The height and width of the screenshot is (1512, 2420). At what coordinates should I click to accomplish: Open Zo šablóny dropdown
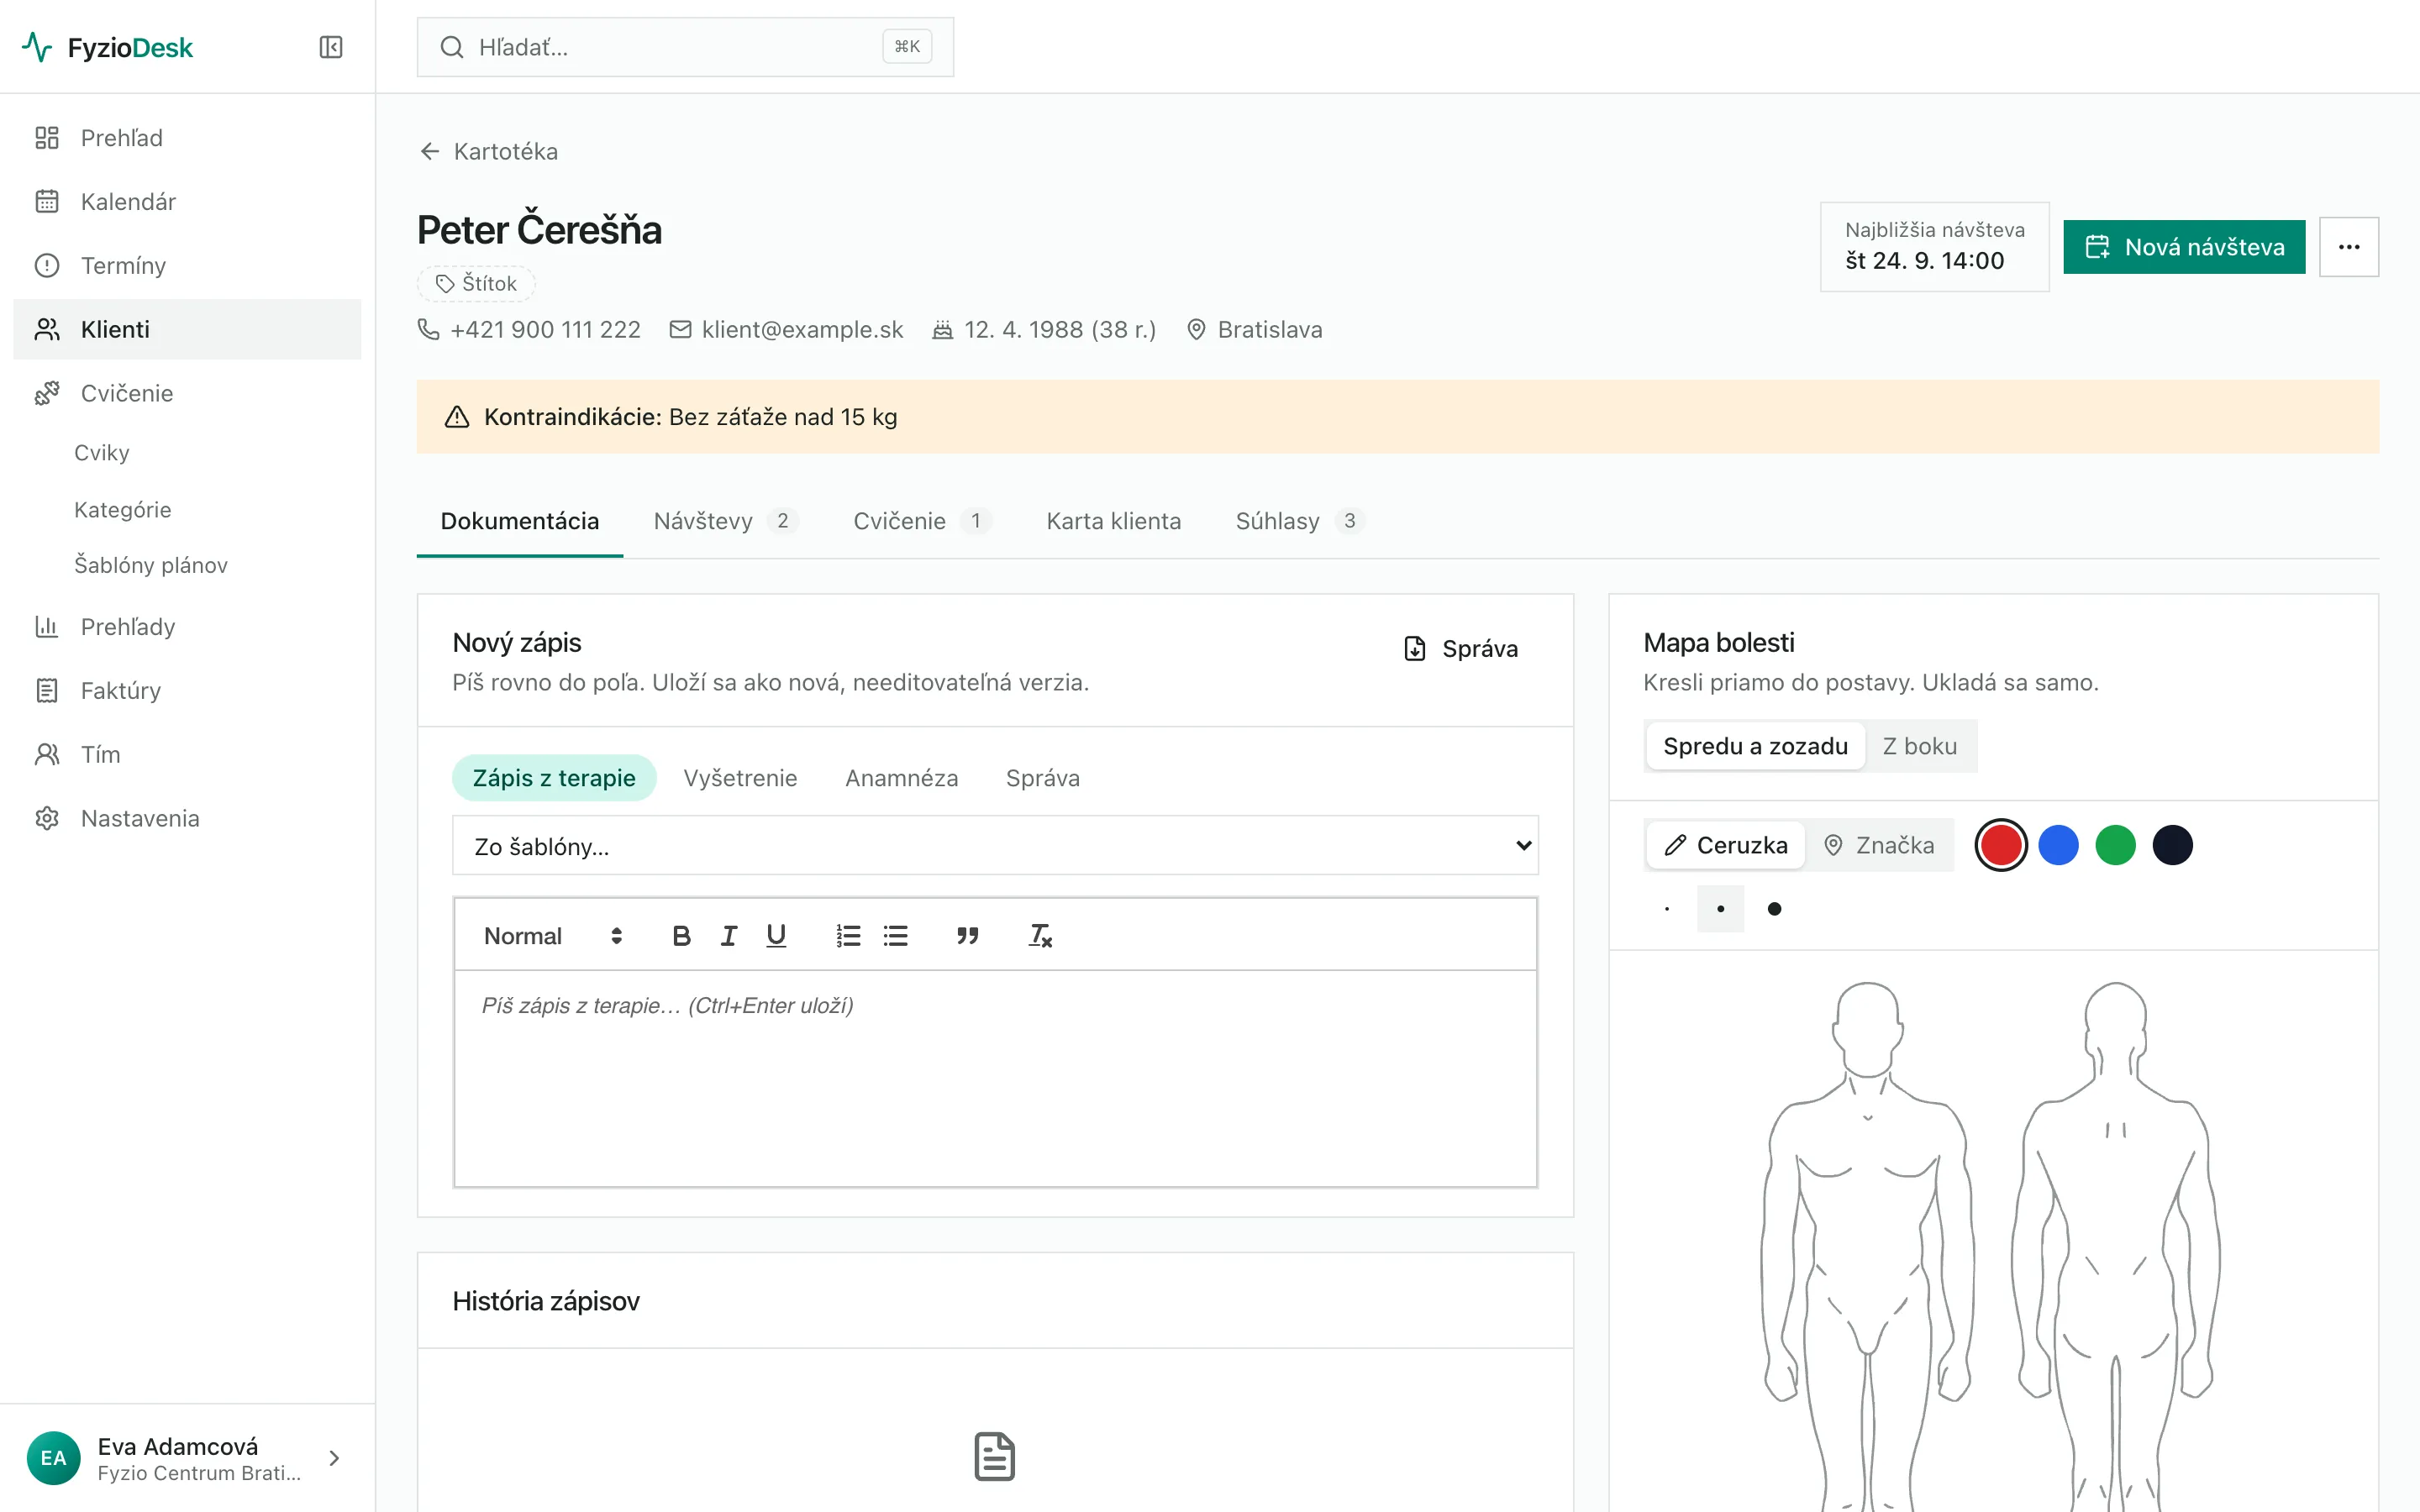[x=995, y=846]
